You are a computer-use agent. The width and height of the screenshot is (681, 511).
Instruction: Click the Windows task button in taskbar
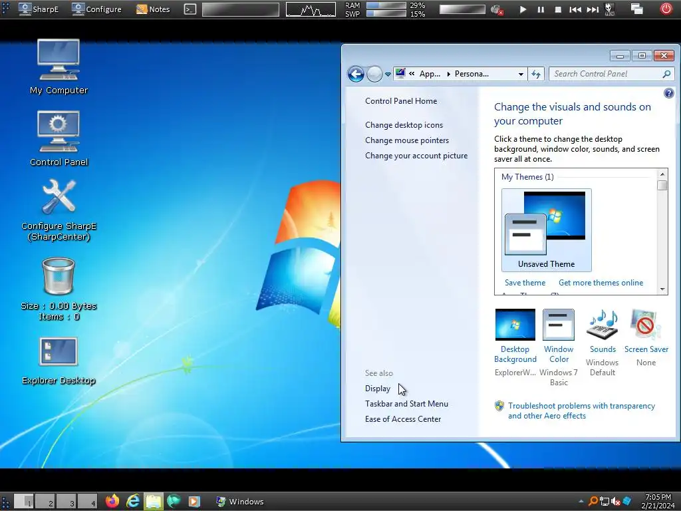click(240, 502)
